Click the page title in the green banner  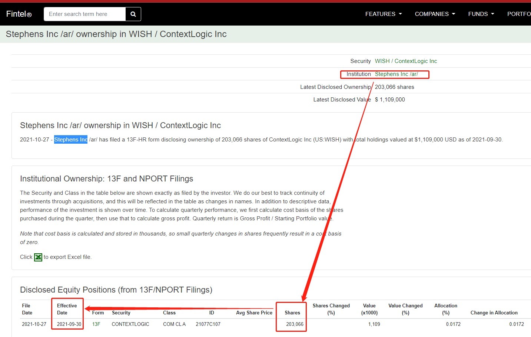[116, 34]
